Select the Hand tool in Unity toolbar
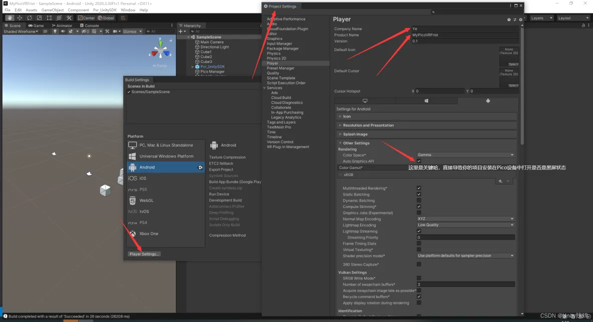This screenshot has height=322, width=593. (x=10, y=17)
